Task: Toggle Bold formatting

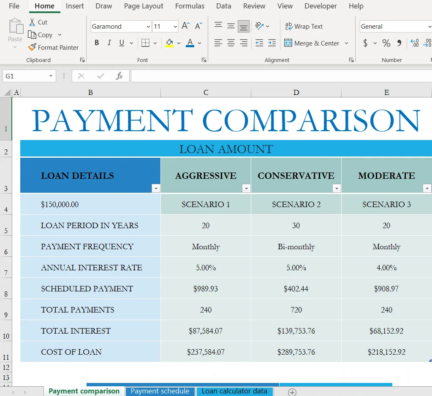Action: click(x=97, y=43)
